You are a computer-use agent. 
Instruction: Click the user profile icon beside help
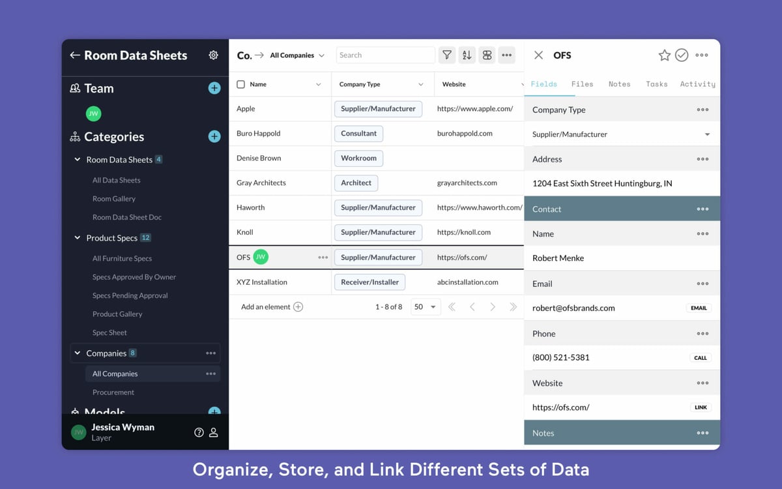[214, 432]
